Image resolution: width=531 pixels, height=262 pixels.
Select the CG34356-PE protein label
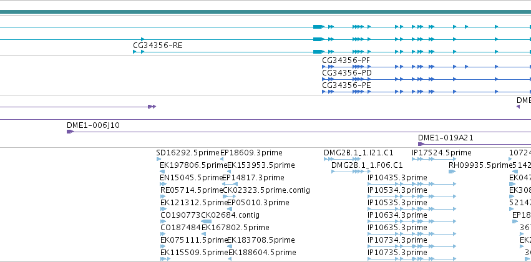[x=346, y=85]
